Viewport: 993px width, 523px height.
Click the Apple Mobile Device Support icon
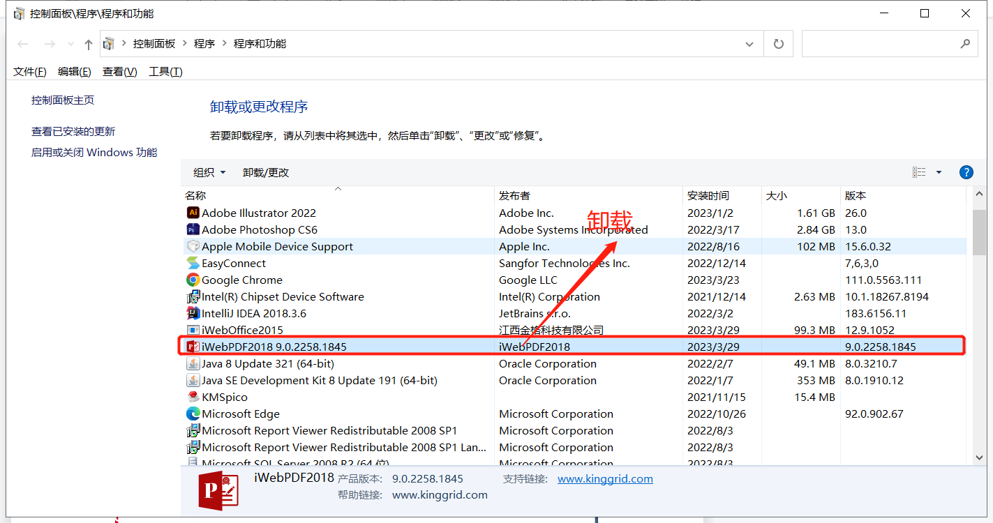193,246
